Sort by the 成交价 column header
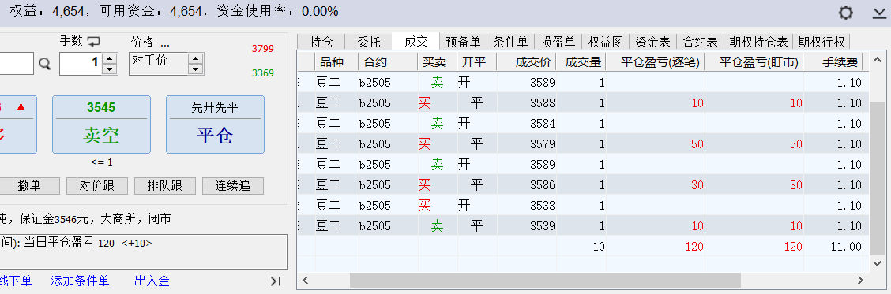The width and height of the screenshot is (891, 294). coord(526,61)
